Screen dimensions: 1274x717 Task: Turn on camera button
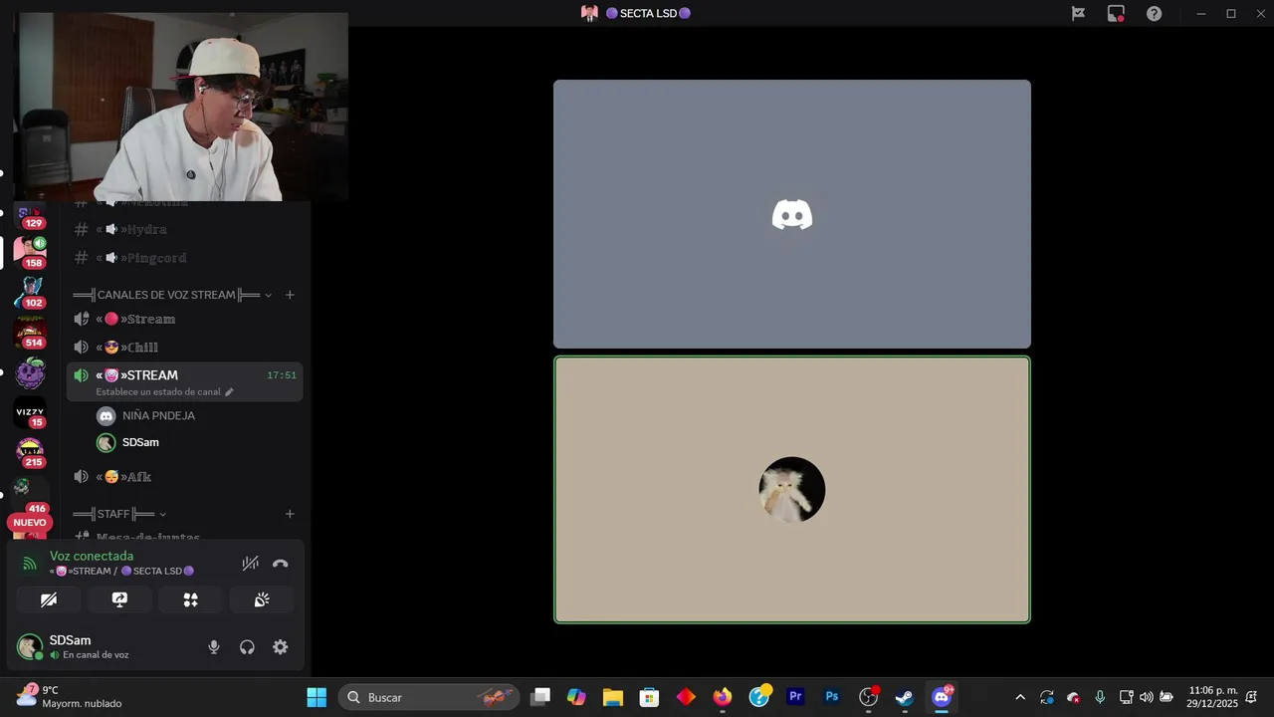pyautogui.click(x=49, y=599)
